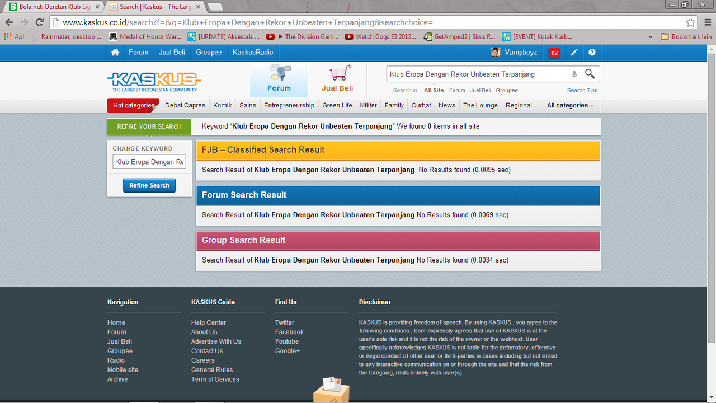
Task: Open the Militer category
Action: pos(369,105)
